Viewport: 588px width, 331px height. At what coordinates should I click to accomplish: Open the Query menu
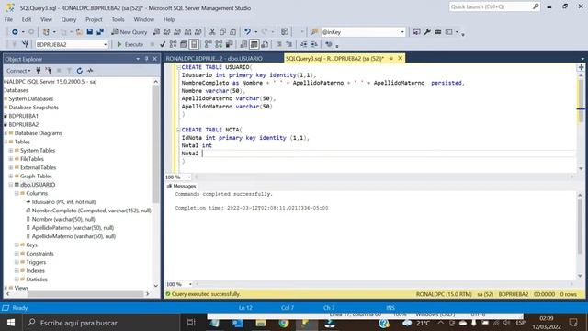click(x=69, y=19)
